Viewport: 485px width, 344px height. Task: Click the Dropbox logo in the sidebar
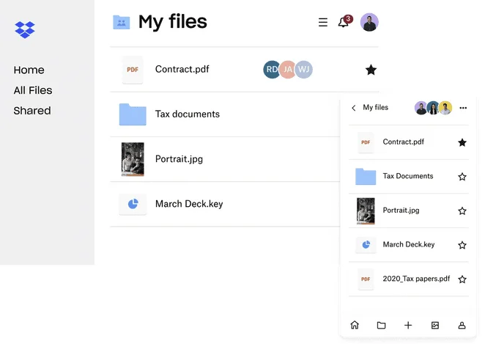click(x=25, y=30)
